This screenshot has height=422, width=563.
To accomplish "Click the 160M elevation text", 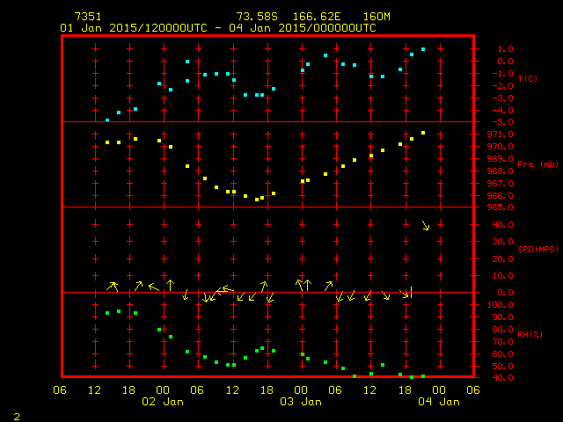I will 377,17.
